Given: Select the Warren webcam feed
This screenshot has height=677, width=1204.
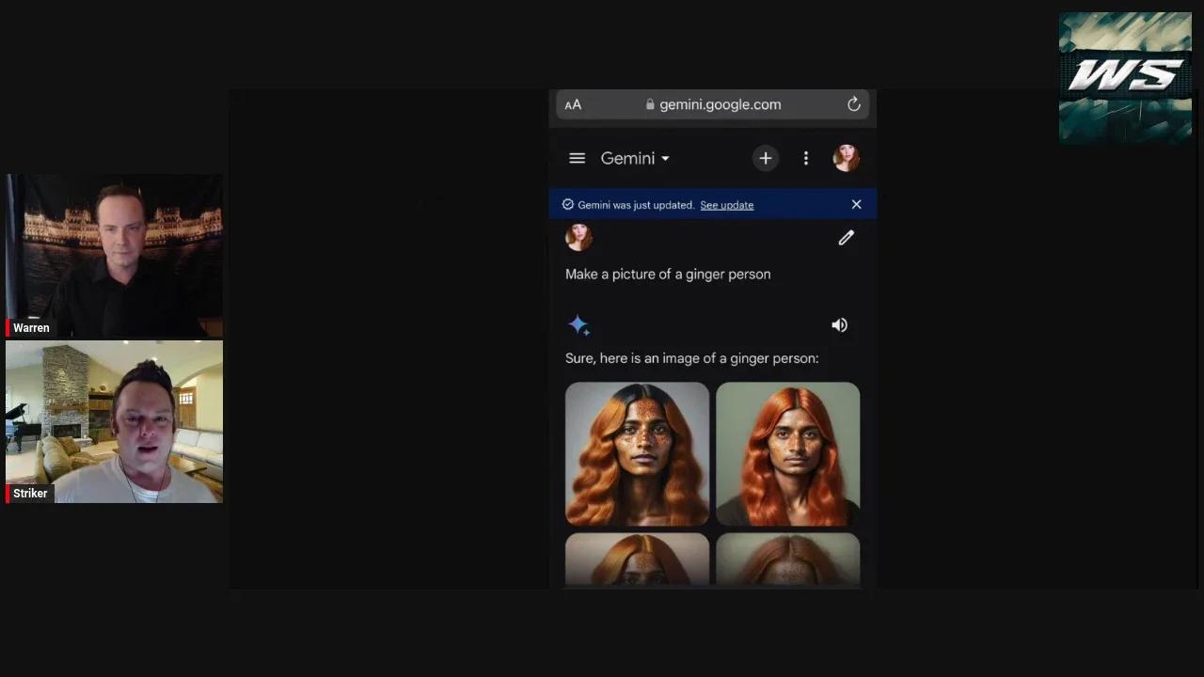Looking at the screenshot, I should coord(115,255).
